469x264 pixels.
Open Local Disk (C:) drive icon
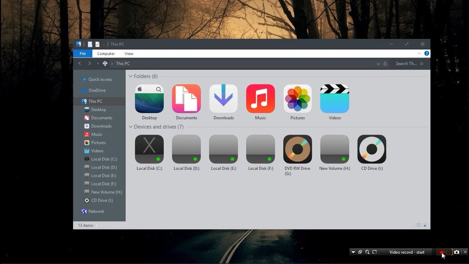click(x=149, y=149)
